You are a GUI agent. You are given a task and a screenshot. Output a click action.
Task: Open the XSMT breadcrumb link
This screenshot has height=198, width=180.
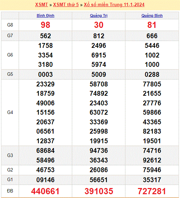41,5
